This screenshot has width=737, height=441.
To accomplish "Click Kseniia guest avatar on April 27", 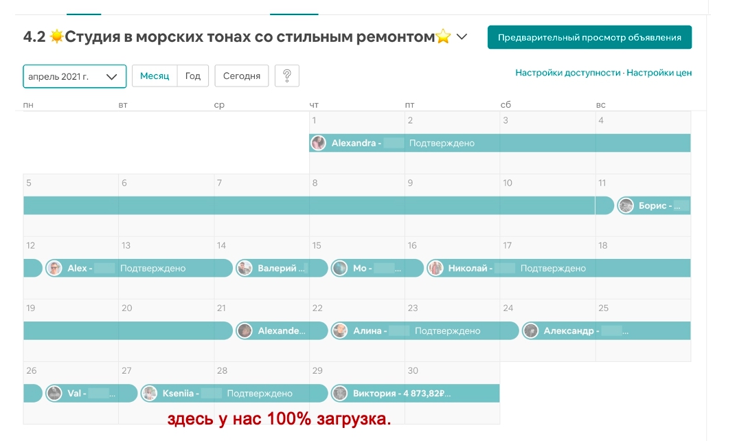I will pyautogui.click(x=149, y=394).
